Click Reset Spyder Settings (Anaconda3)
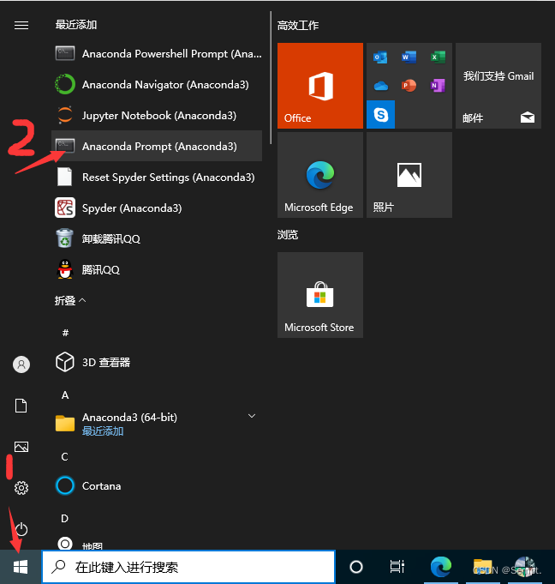The image size is (555, 584). (x=157, y=177)
